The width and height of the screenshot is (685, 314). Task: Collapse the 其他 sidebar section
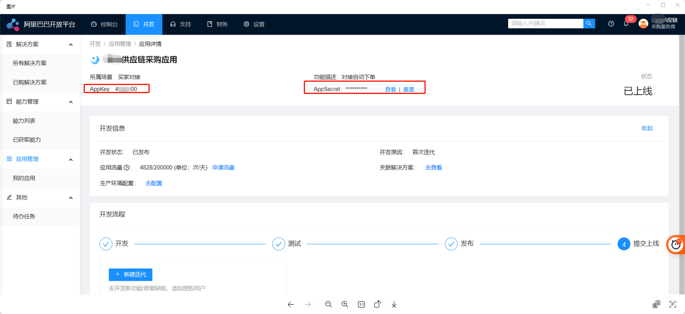[x=71, y=198]
